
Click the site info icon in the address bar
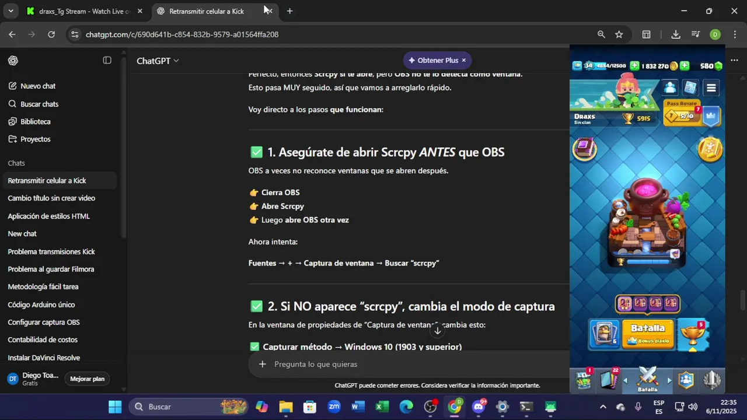click(75, 34)
